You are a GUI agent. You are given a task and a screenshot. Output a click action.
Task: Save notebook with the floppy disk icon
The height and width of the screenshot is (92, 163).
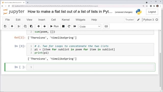(5, 26)
